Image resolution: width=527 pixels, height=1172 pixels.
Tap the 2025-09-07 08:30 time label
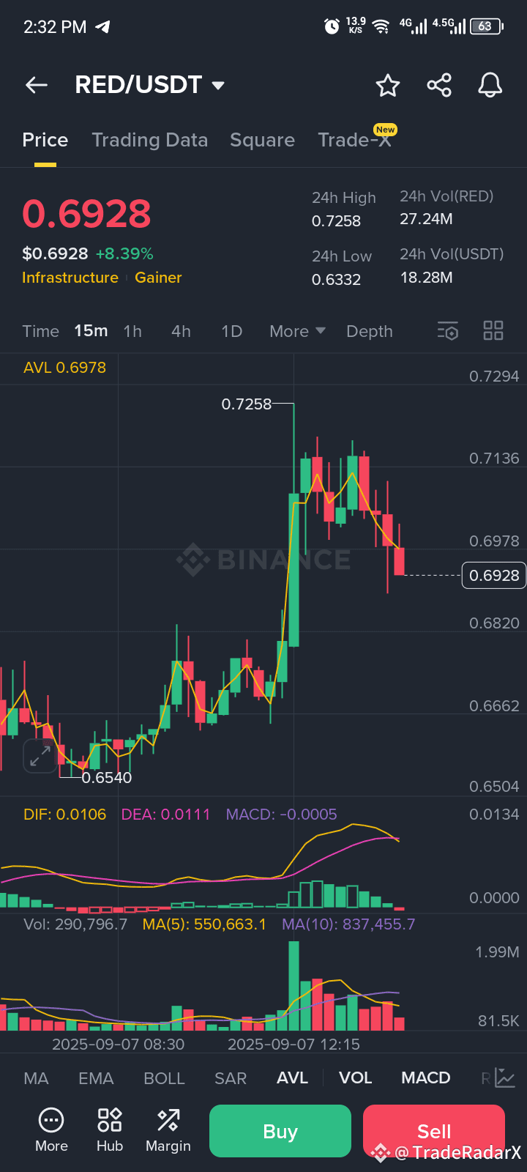[118, 1045]
